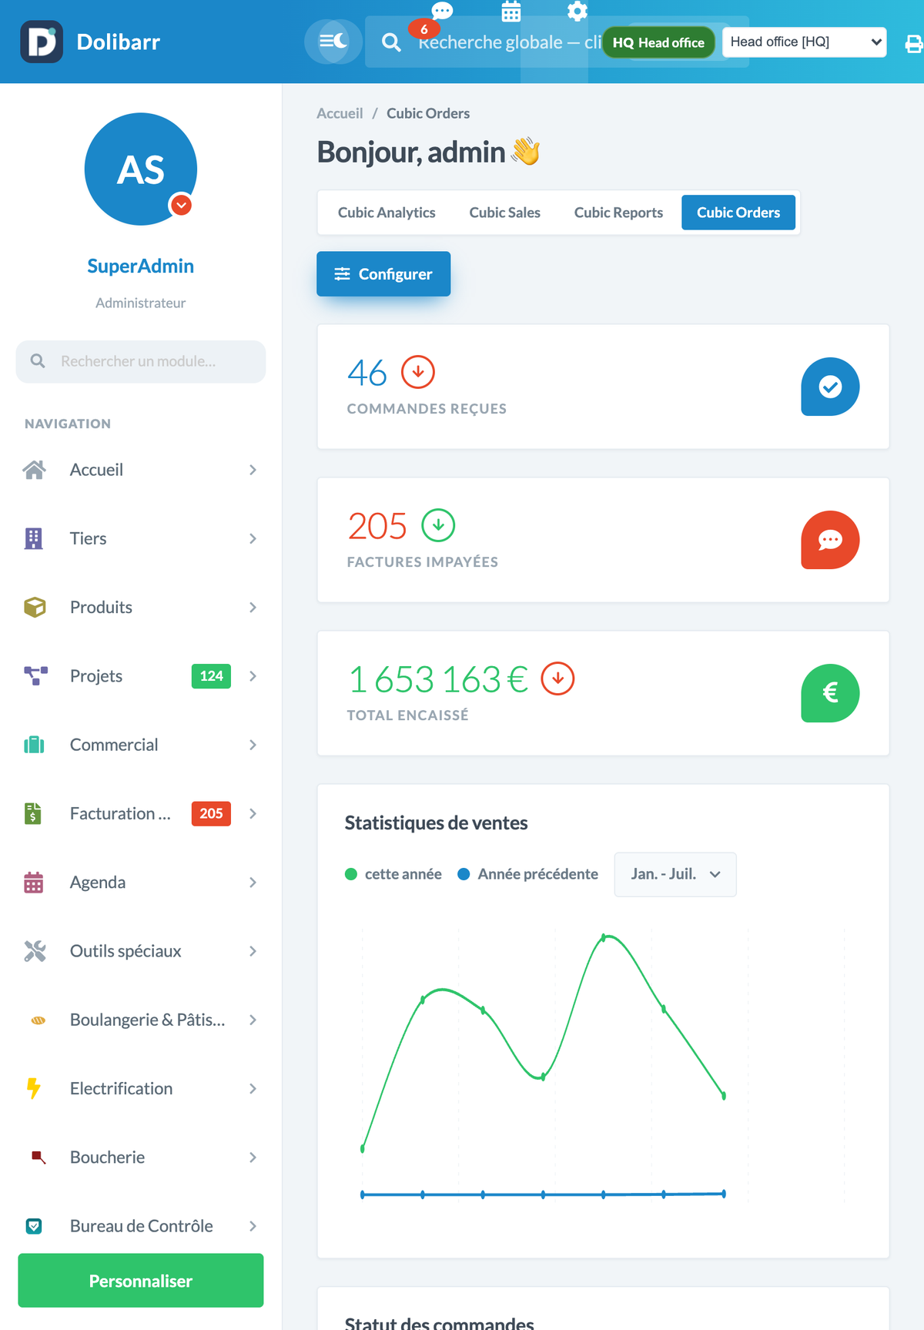Switch to the Cubic Reports tab
Image resolution: width=924 pixels, height=1330 pixels.
pyautogui.click(x=618, y=213)
